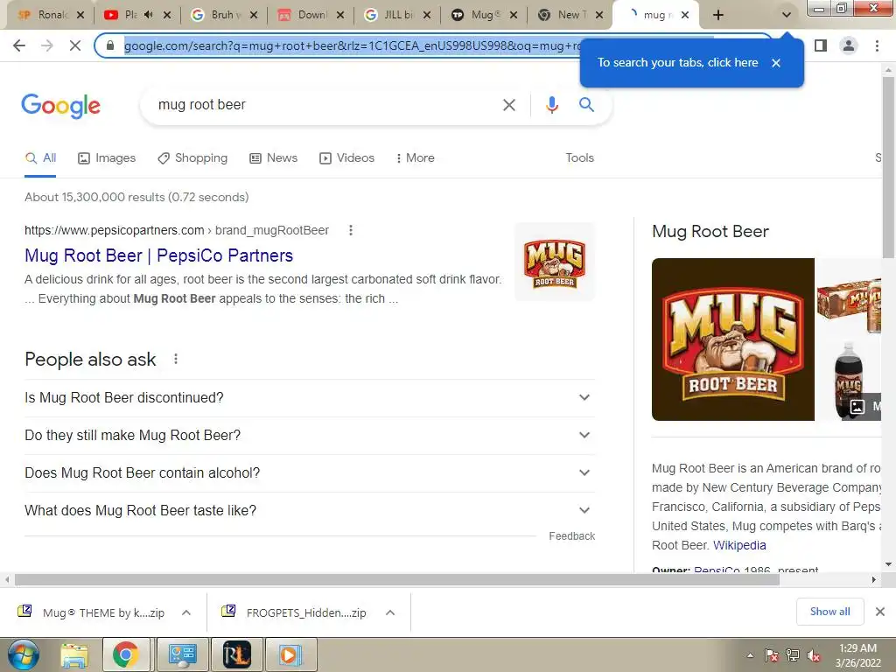The image size is (896, 672).
Task: Open the Windows Start button
Action: click(23, 654)
